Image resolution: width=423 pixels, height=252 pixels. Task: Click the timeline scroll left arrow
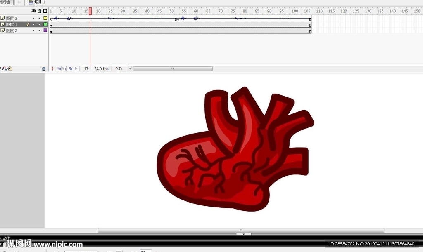click(x=130, y=68)
